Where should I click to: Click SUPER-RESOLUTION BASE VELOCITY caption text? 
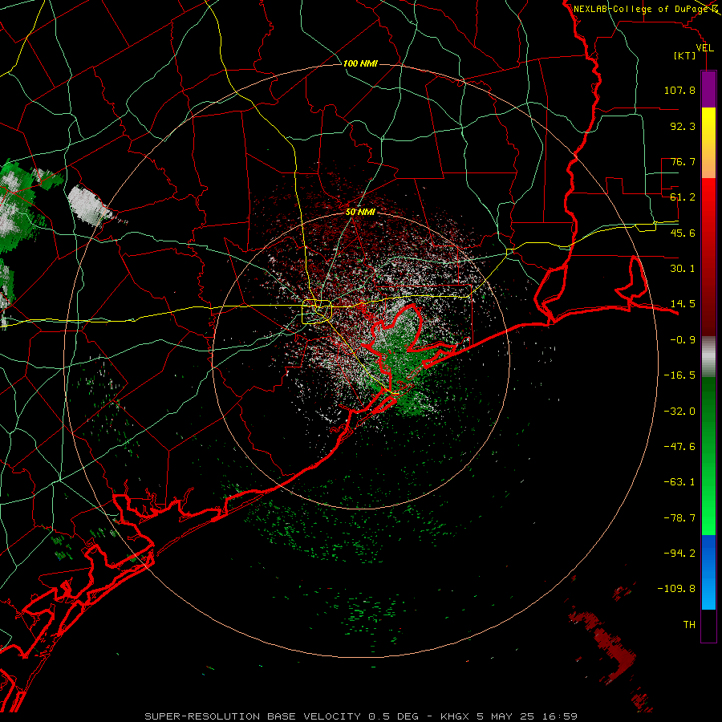254,716
